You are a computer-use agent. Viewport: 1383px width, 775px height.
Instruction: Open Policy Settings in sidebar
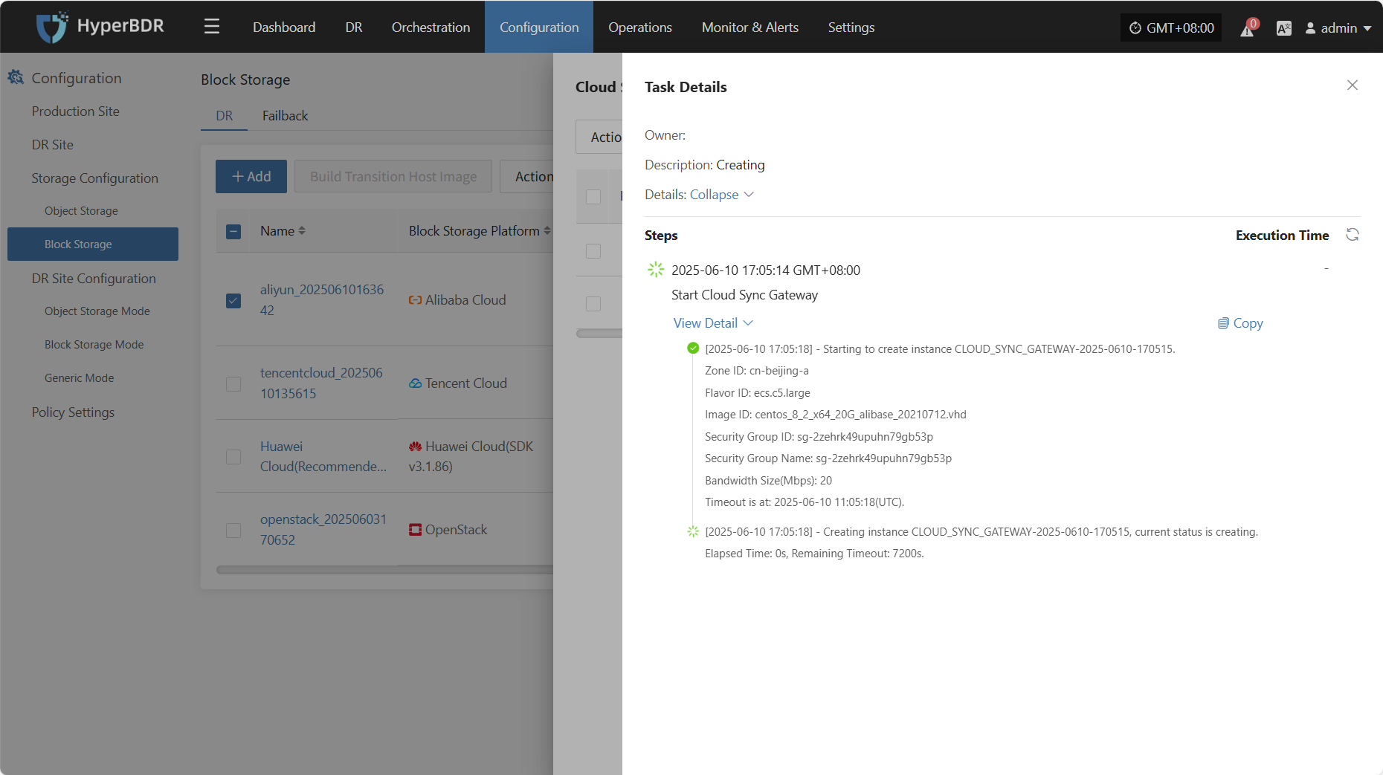coord(73,412)
